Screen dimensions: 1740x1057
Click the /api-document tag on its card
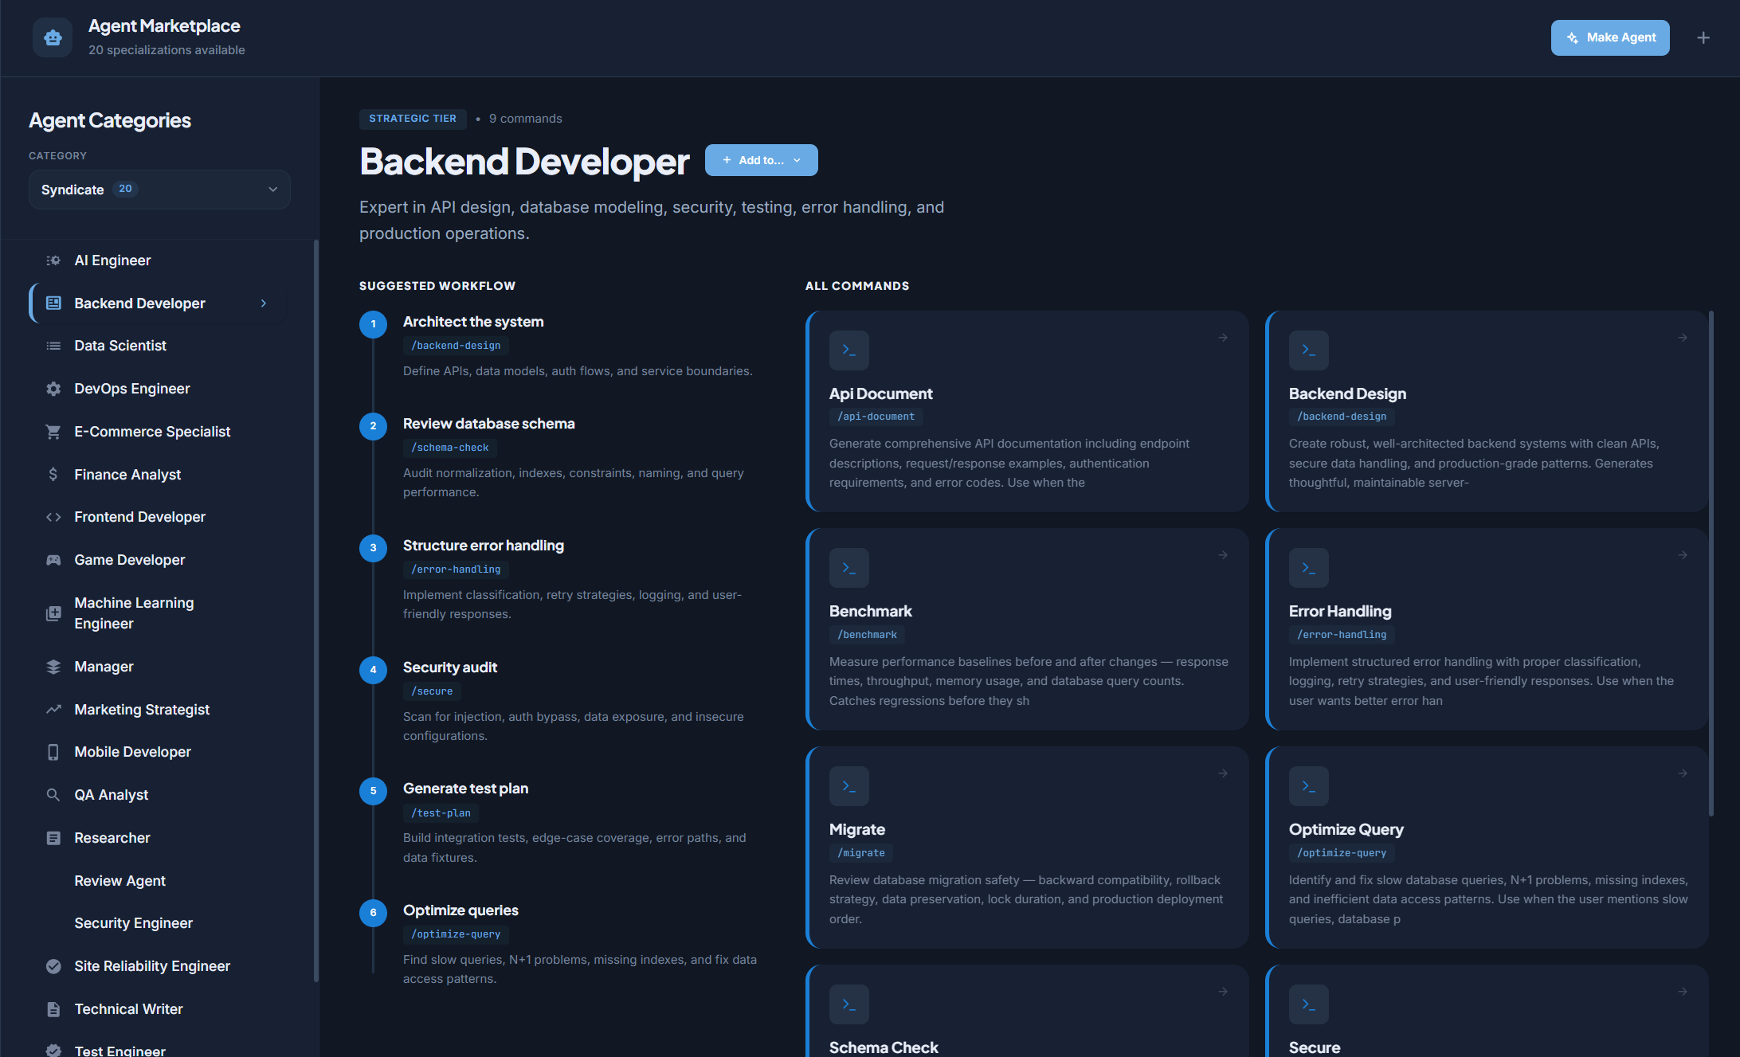click(x=876, y=417)
